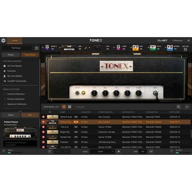Click IK logo on Bright Ray row
This screenshot has height=192, width=192.
coord(44,132)
